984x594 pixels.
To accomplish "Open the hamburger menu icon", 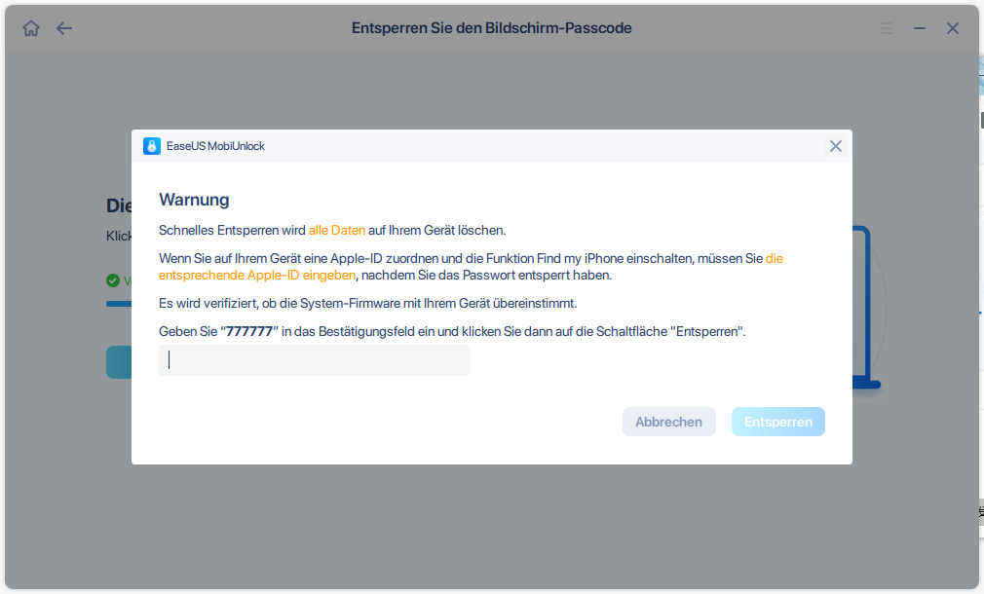I will pos(887,28).
